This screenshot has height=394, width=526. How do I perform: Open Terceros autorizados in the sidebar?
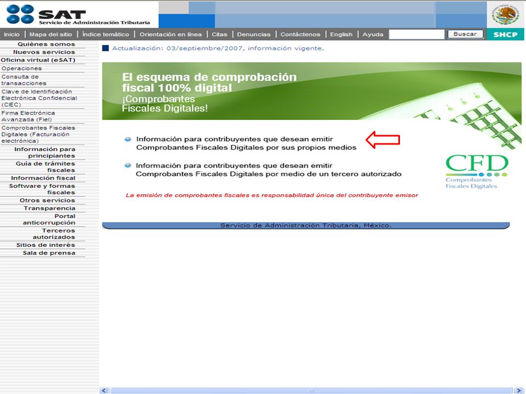(x=54, y=234)
